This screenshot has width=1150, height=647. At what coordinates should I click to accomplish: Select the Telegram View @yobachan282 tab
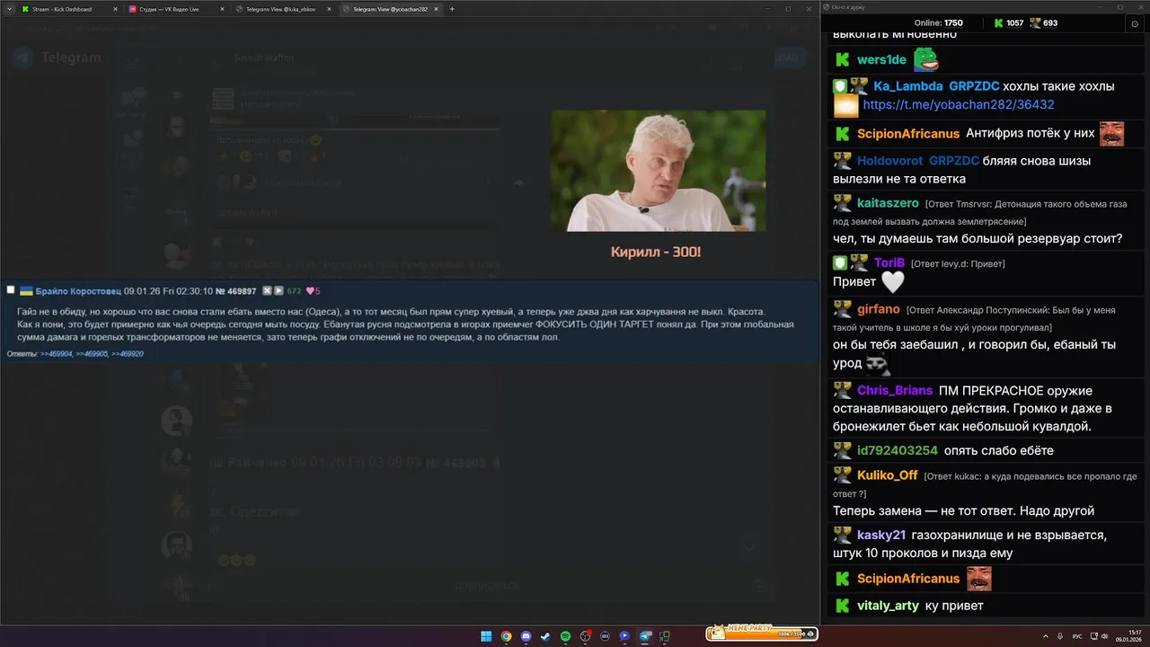392,9
